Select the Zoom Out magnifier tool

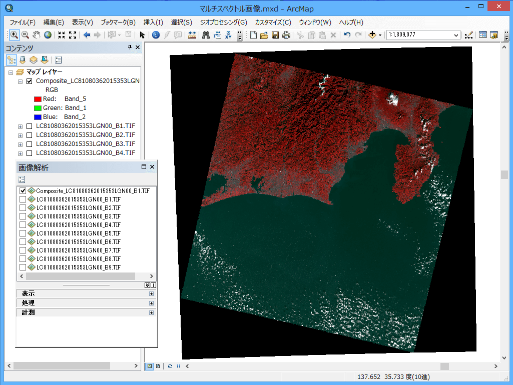click(25, 35)
